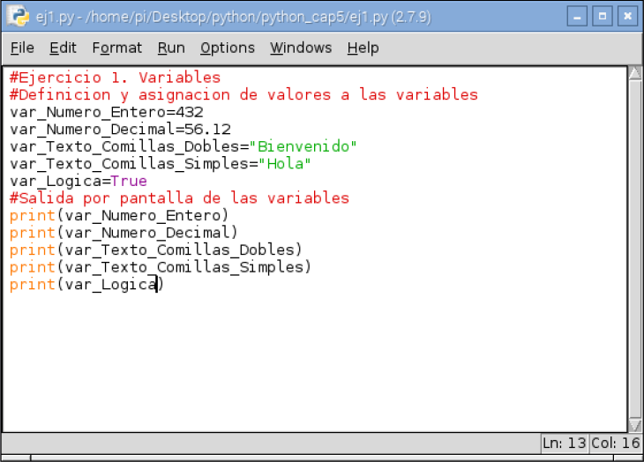
Task: Click the Python icon in title bar
Action: click(x=18, y=17)
